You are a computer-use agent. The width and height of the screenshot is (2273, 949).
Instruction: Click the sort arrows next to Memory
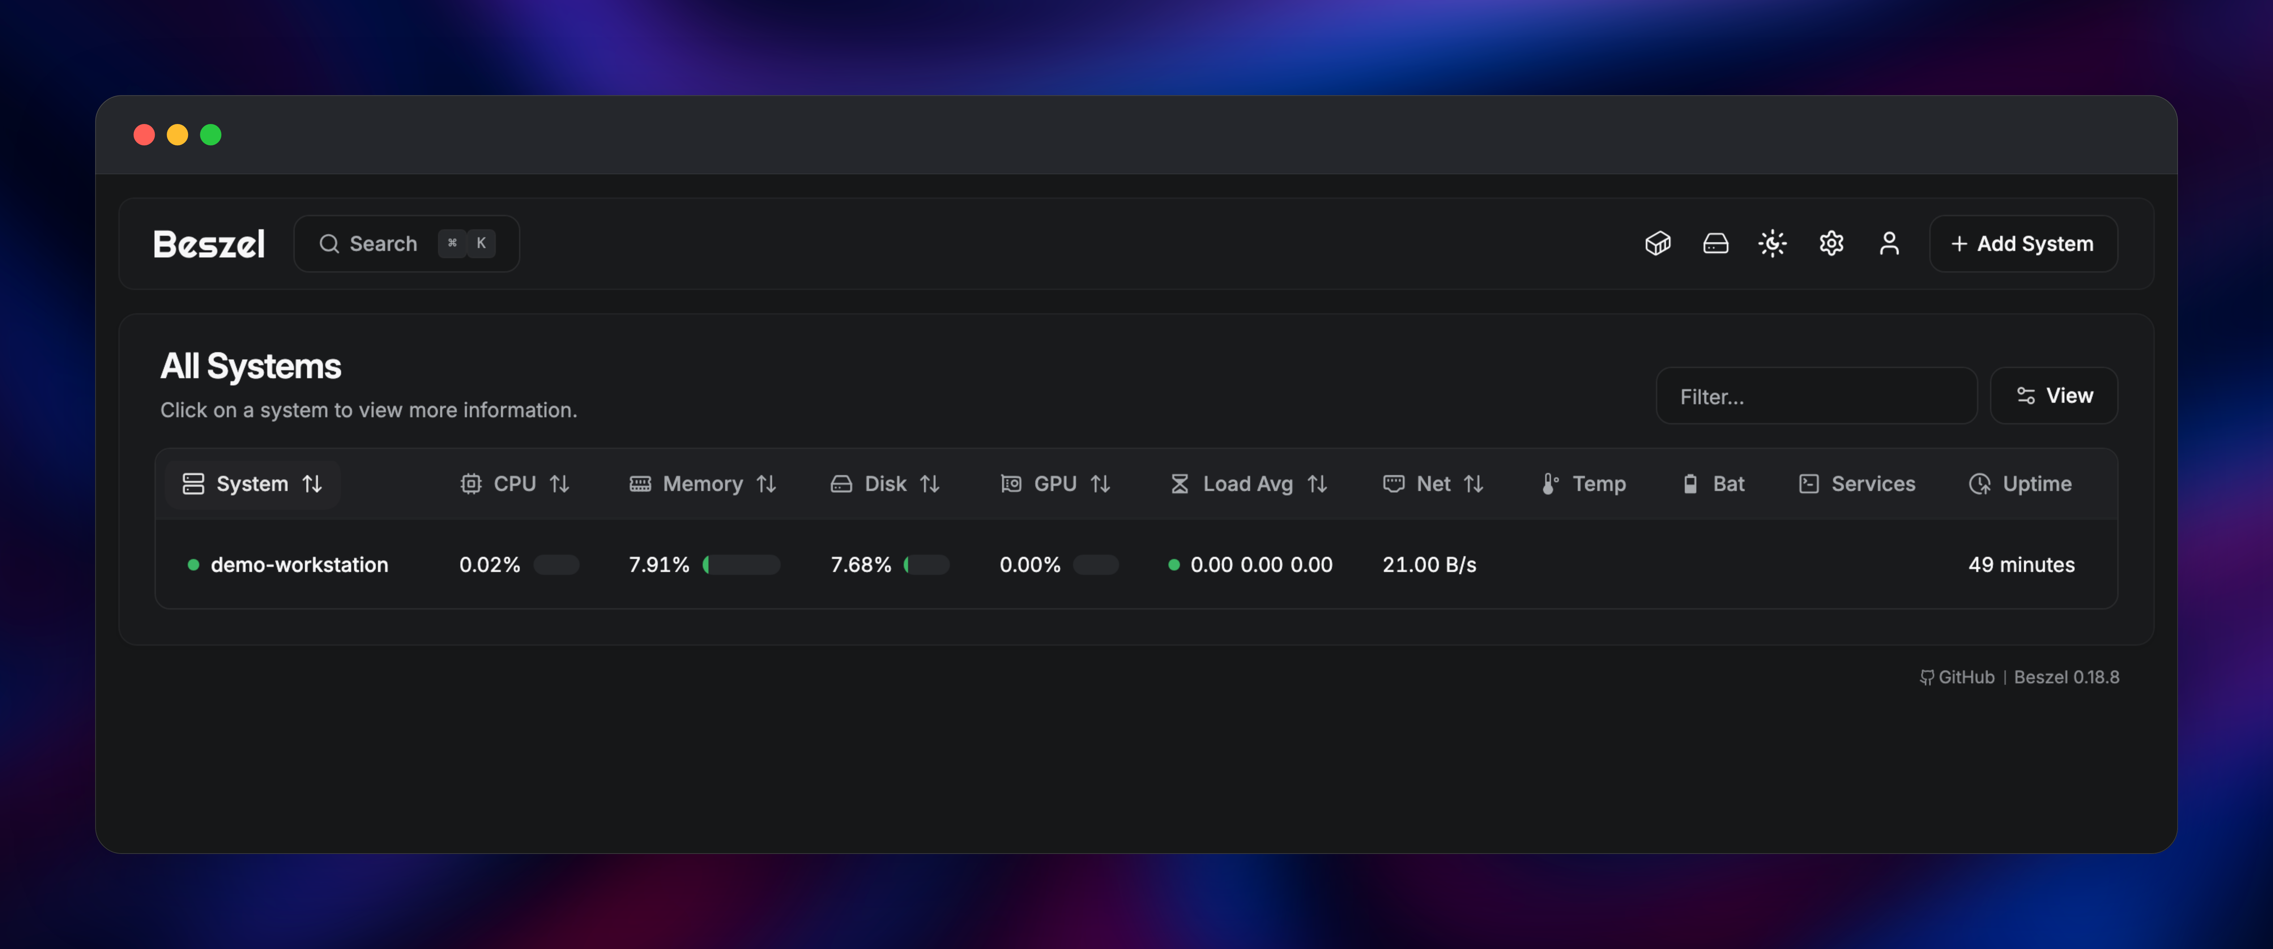click(x=766, y=484)
